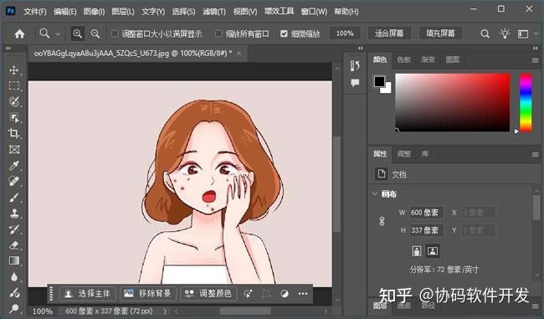Open the Properties panel flyout menu
This screenshot has width=544, height=319.
tap(535, 154)
